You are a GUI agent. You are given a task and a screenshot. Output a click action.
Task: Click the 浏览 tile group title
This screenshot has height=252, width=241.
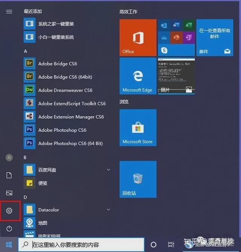124,102
